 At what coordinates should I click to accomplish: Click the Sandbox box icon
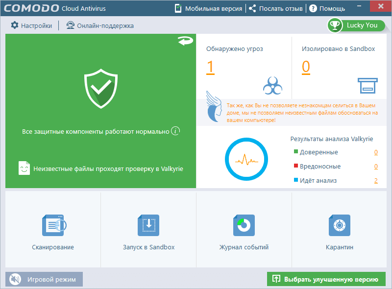pyautogui.click(x=367, y=86)
